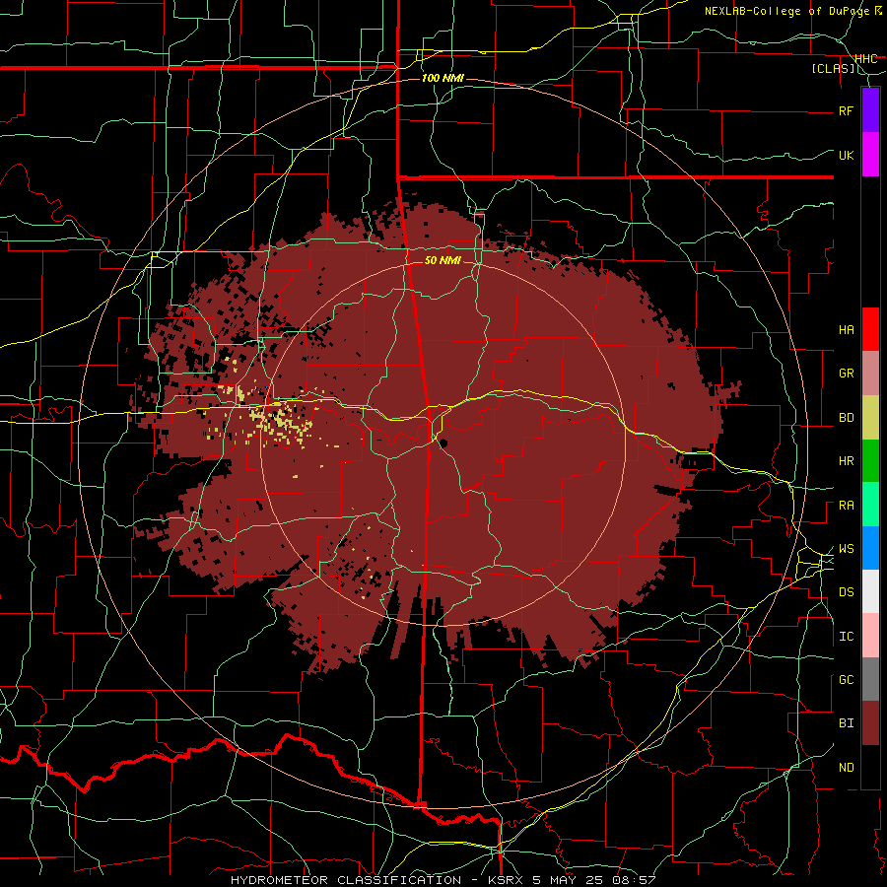Click the RF purple legend swatch
Image resolution: width=887 pixels, height=887 pixels.
tap(870, 110)
